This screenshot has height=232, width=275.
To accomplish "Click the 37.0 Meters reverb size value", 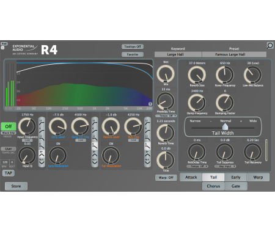I will (197, 63).
